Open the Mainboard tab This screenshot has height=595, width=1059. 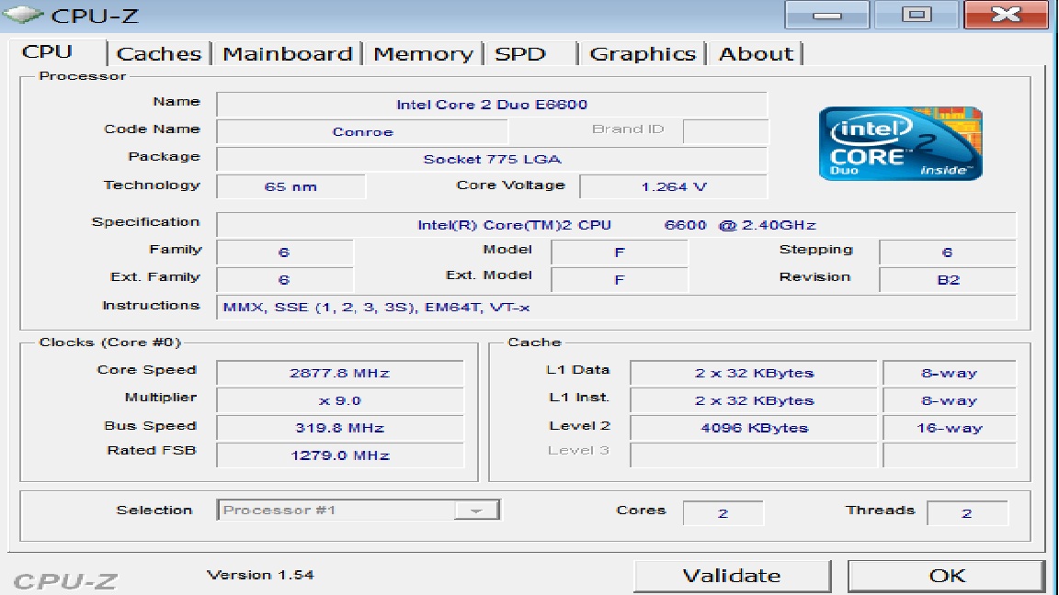click(x=288, y=53)
